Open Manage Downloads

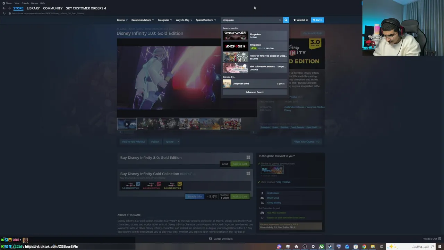[x=221, y=239]
